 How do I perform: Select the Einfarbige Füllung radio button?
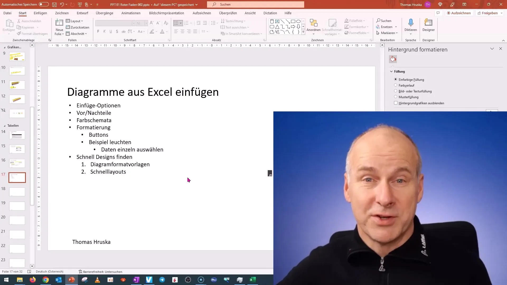tap(396, 79)
